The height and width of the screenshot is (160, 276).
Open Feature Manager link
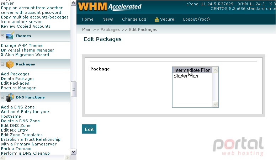pyautogui.click(x=18, y=88)
